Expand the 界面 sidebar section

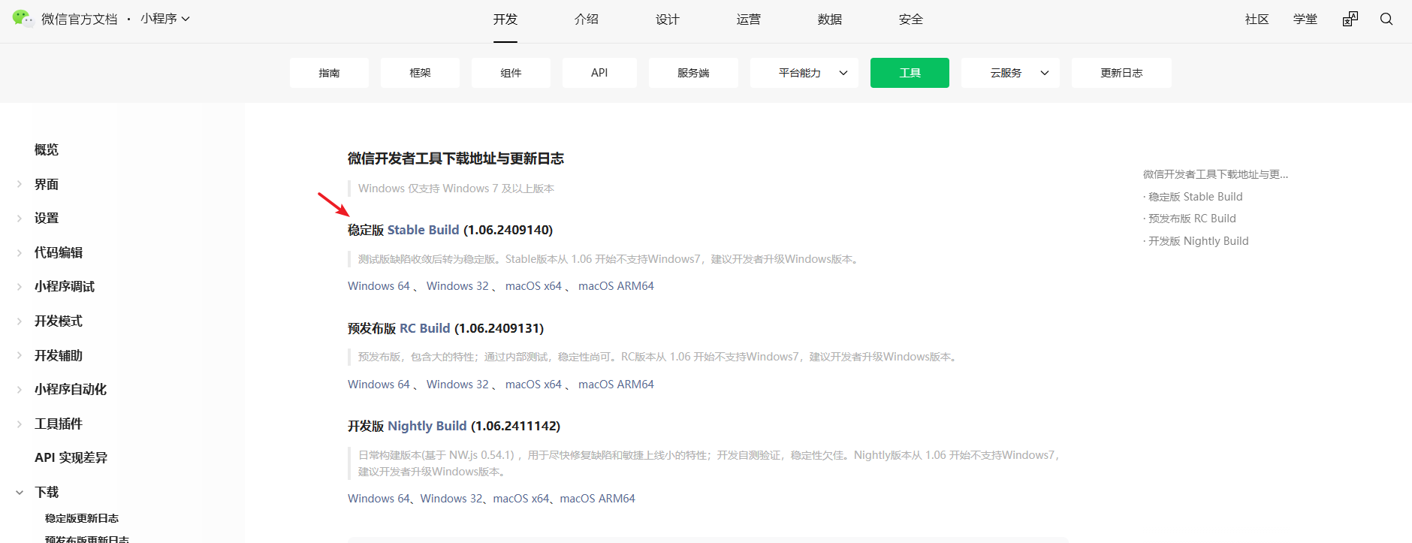(x=20, y=184)
